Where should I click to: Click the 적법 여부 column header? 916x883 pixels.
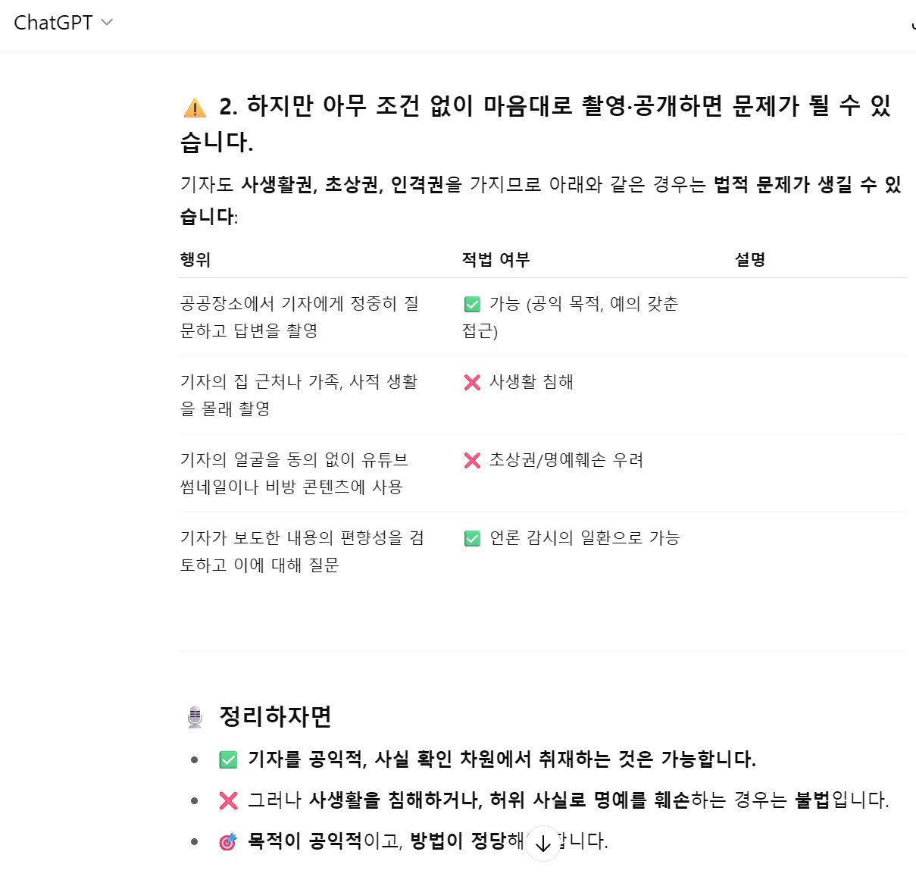click(496, 260)
